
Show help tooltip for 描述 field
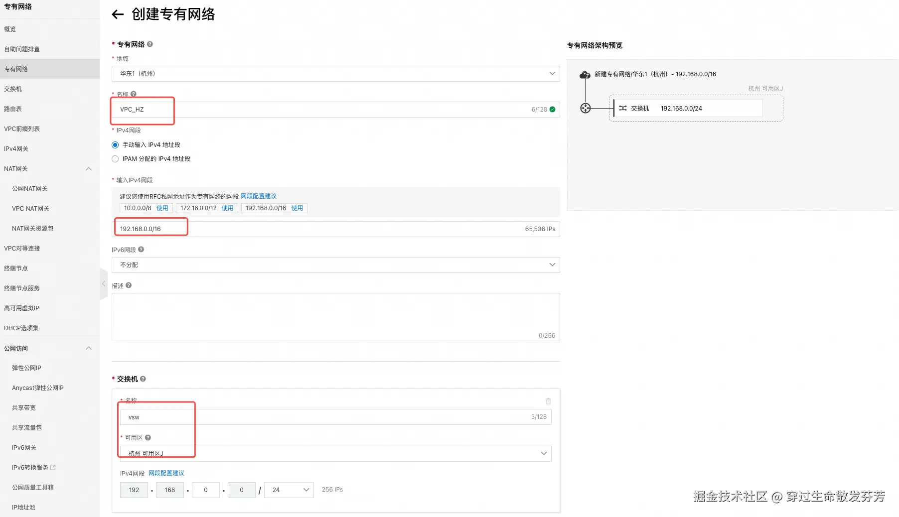pos(129,285)
